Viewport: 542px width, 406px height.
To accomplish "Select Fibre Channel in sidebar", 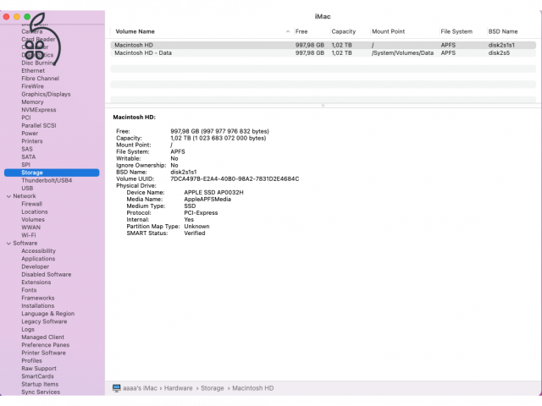I will click(x=40, y=79).
